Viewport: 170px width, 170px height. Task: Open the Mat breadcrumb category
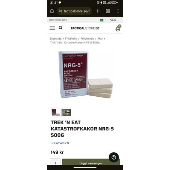coord(100,39)
